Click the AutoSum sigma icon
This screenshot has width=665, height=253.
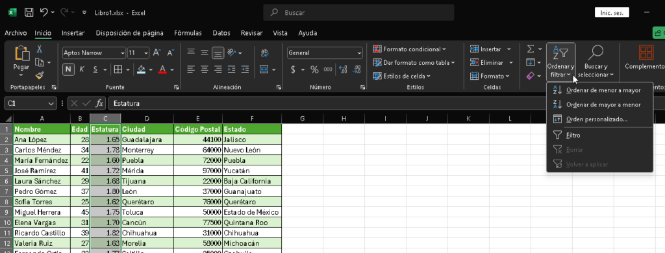530,49
